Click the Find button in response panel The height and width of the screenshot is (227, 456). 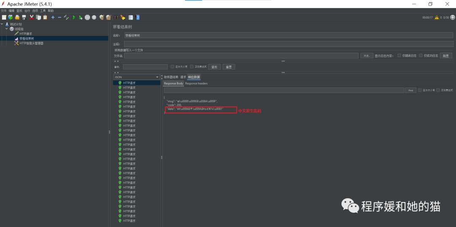410,90
